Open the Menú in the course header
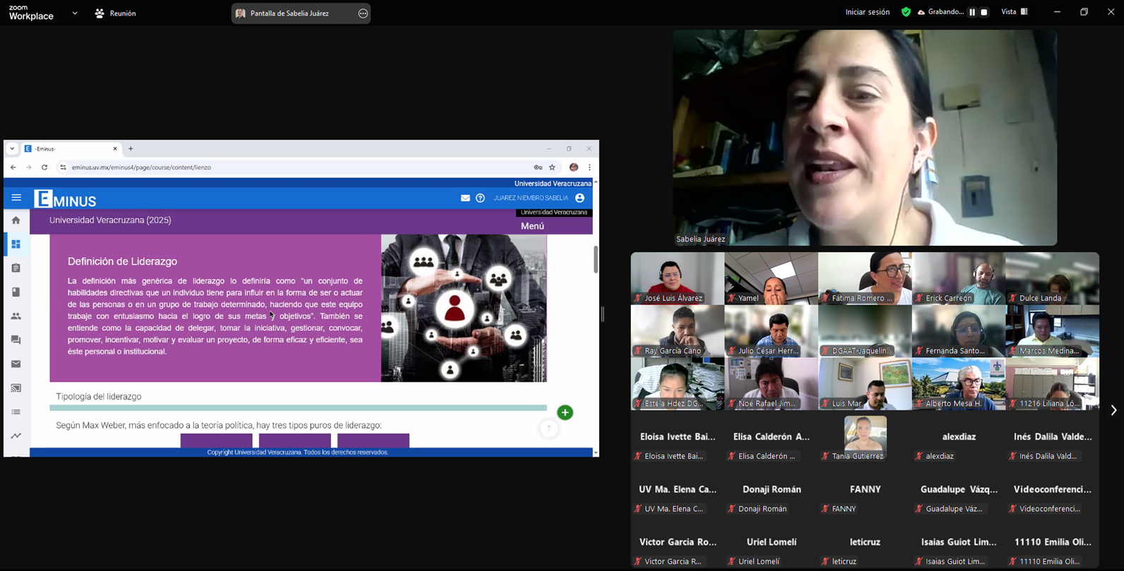 click(x=532, y=226)
